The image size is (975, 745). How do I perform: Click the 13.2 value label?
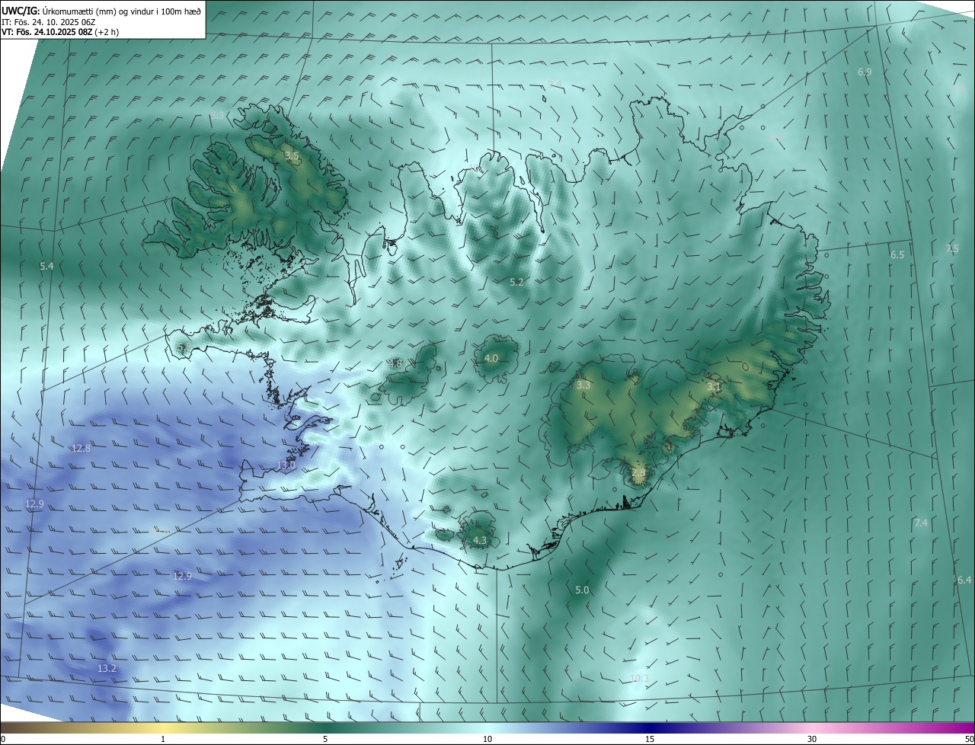[107, 668]
